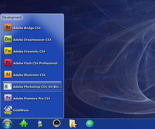Click the Dreamweaver Dw icon
The width and height of the screenshot is (155, 129).
(x=8, y=39)
